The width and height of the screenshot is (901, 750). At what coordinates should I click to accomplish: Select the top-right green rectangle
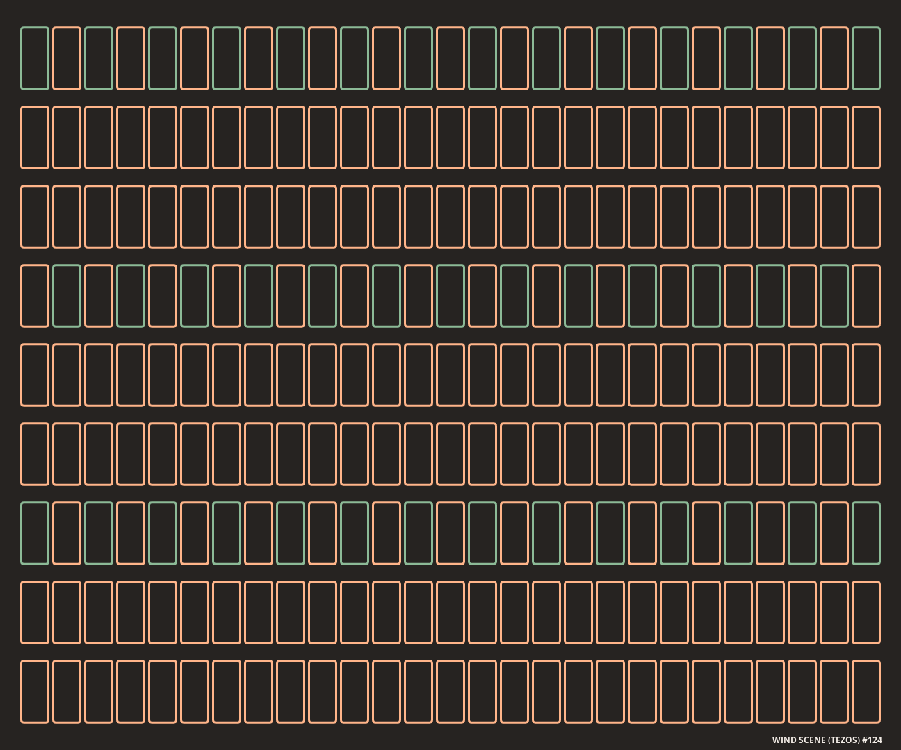click(x=866, y=58)
